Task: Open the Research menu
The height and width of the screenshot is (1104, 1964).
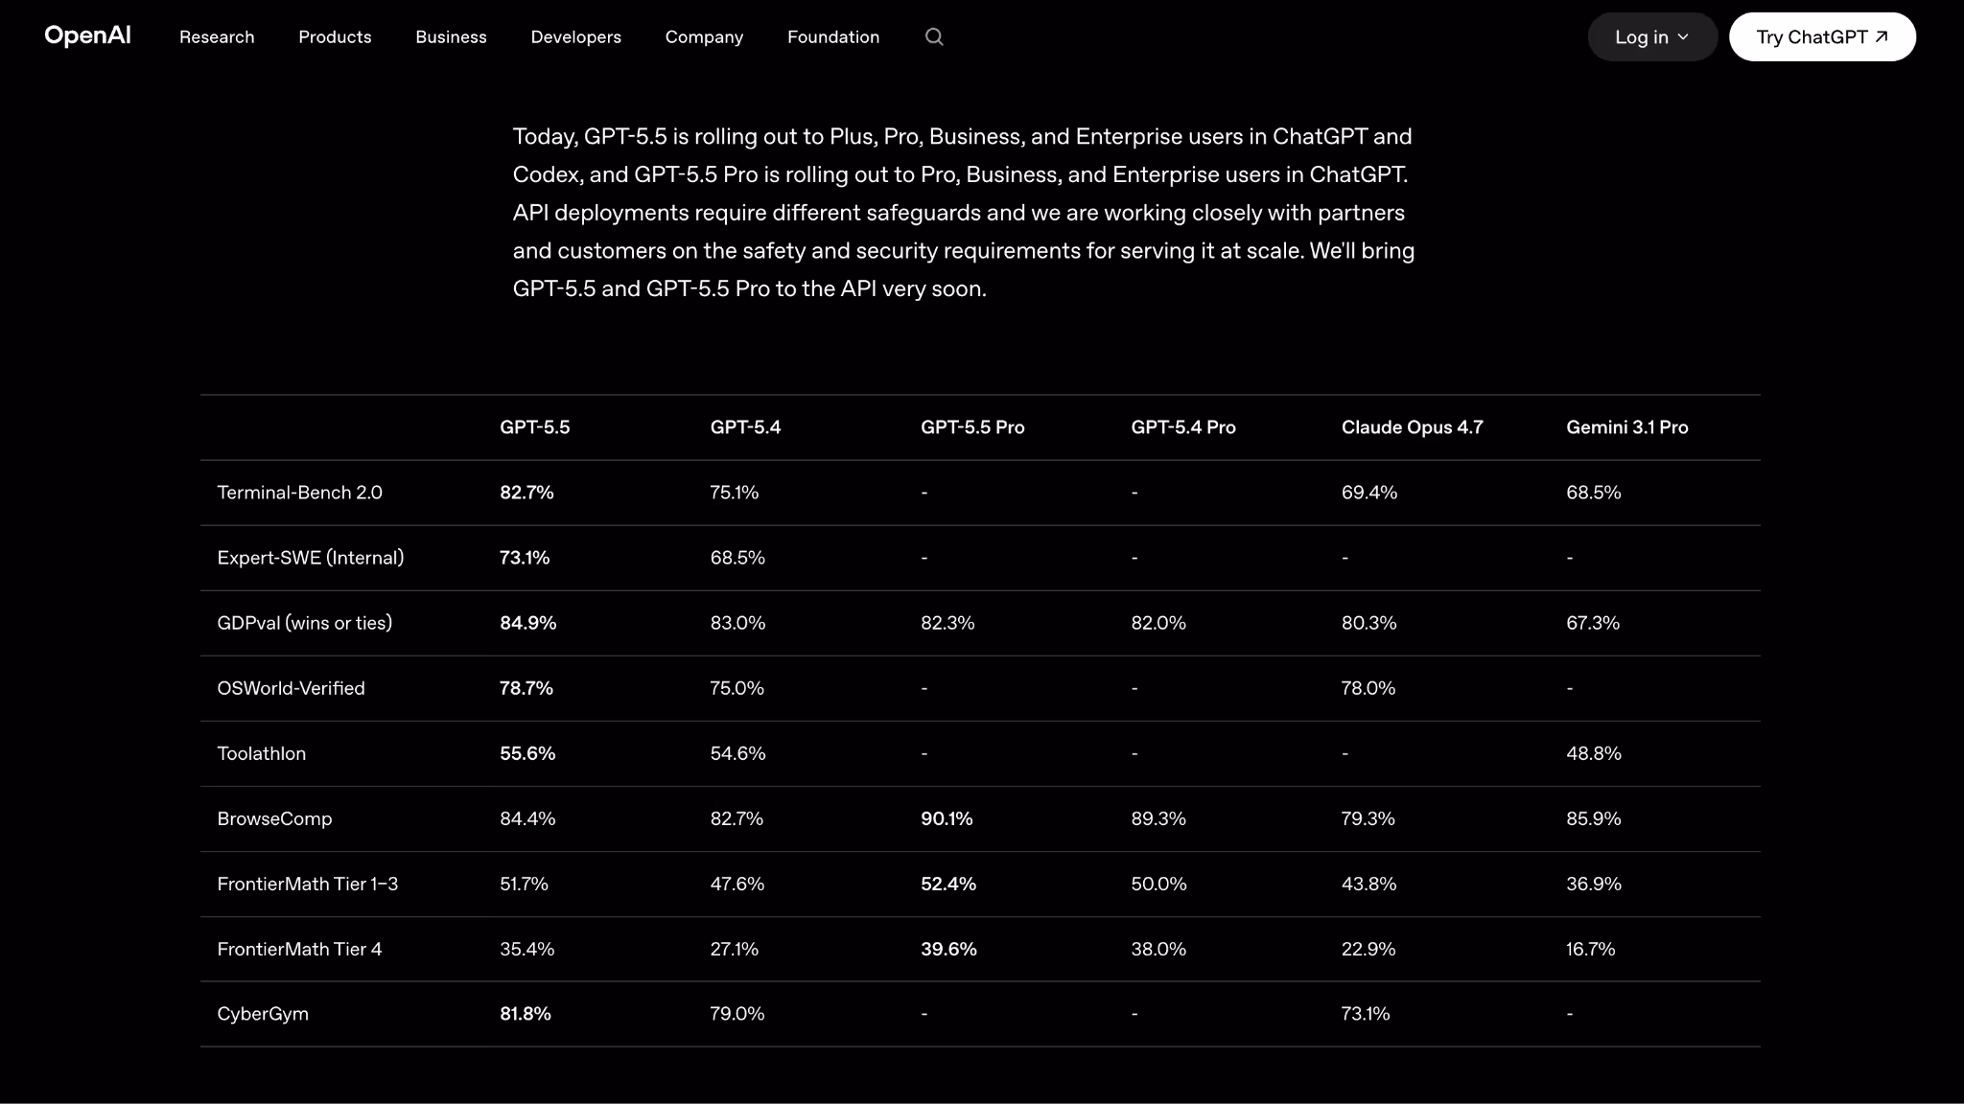Action: 217,36
